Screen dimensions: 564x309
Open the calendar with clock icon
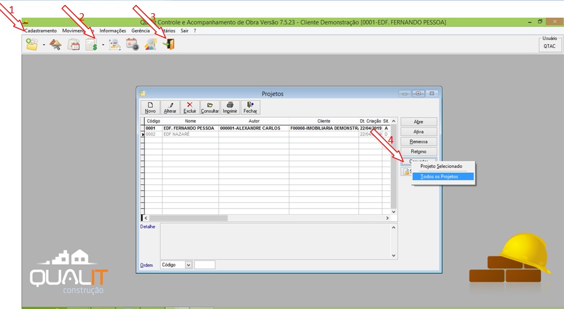[132, 45]
